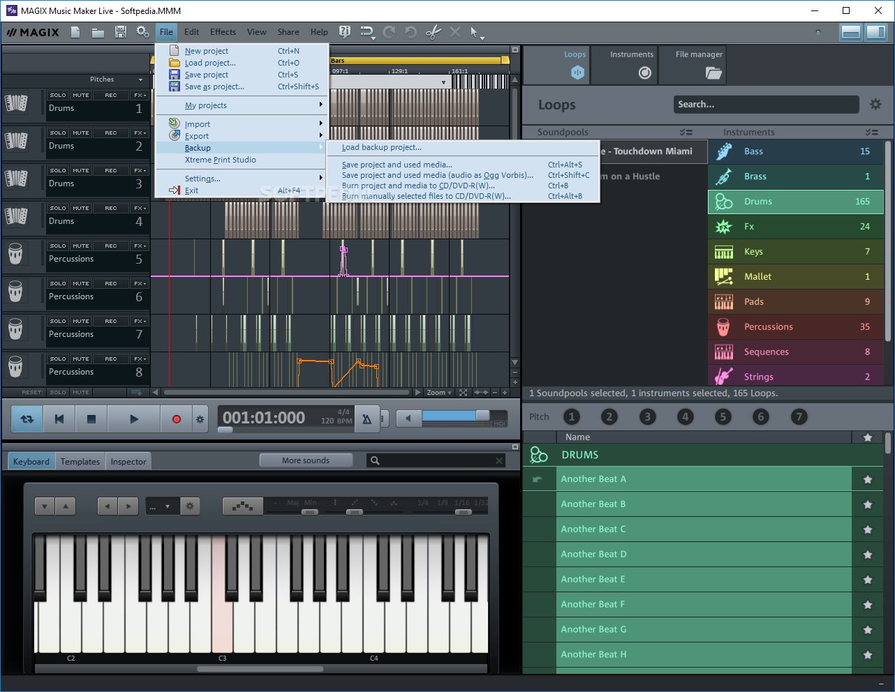Open keyboard preset dropdown

click(x=162, y=506)
